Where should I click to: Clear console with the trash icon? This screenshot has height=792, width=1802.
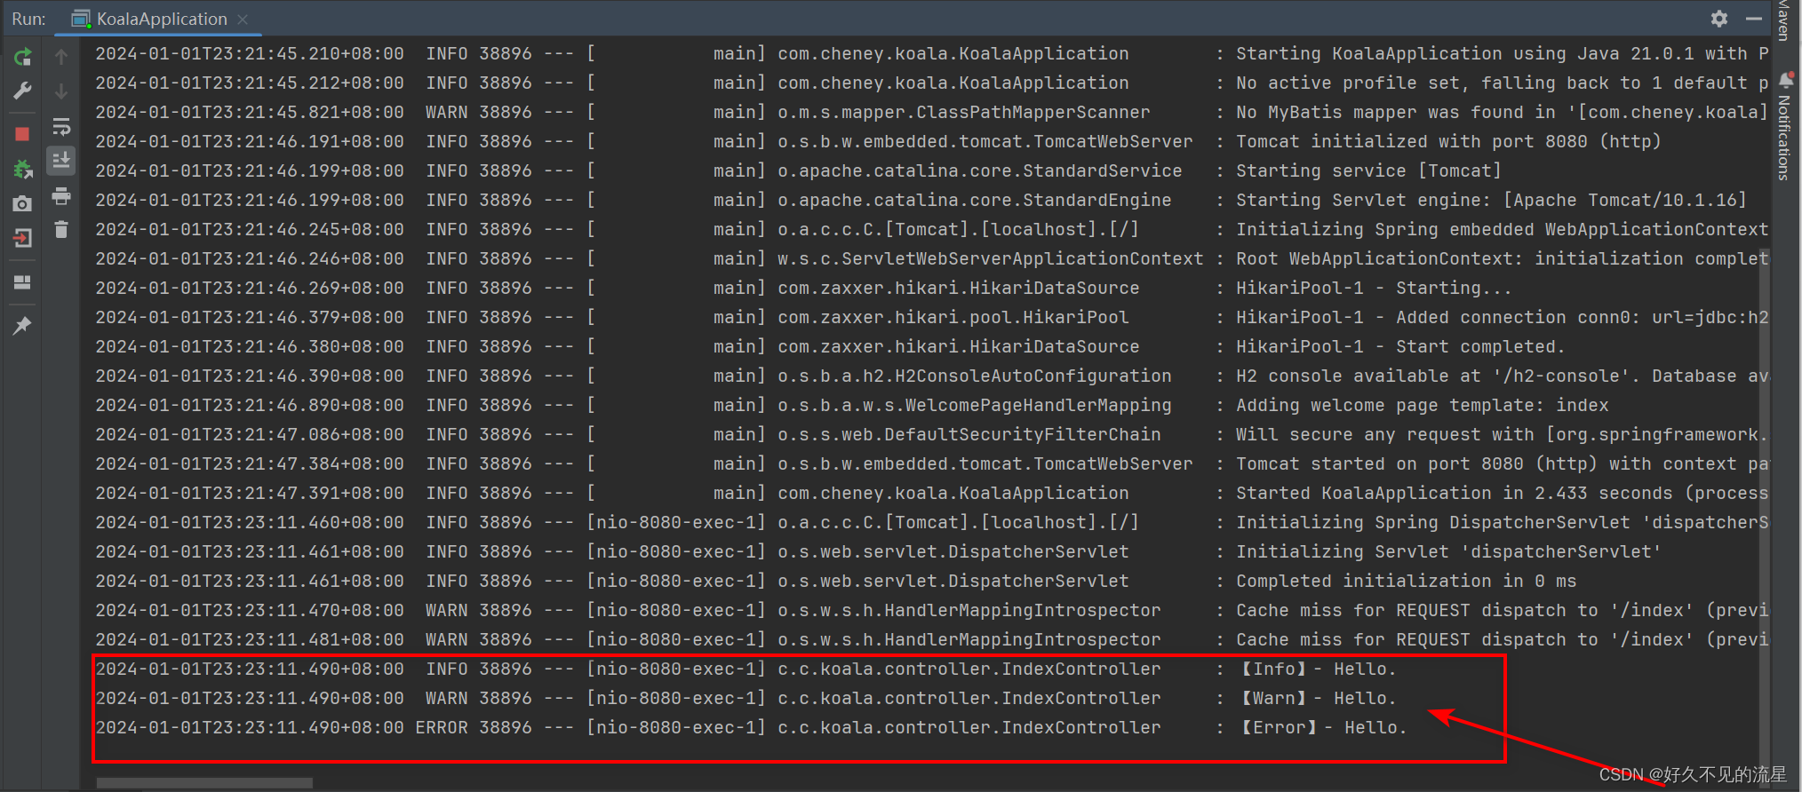(x=61, y=230)
